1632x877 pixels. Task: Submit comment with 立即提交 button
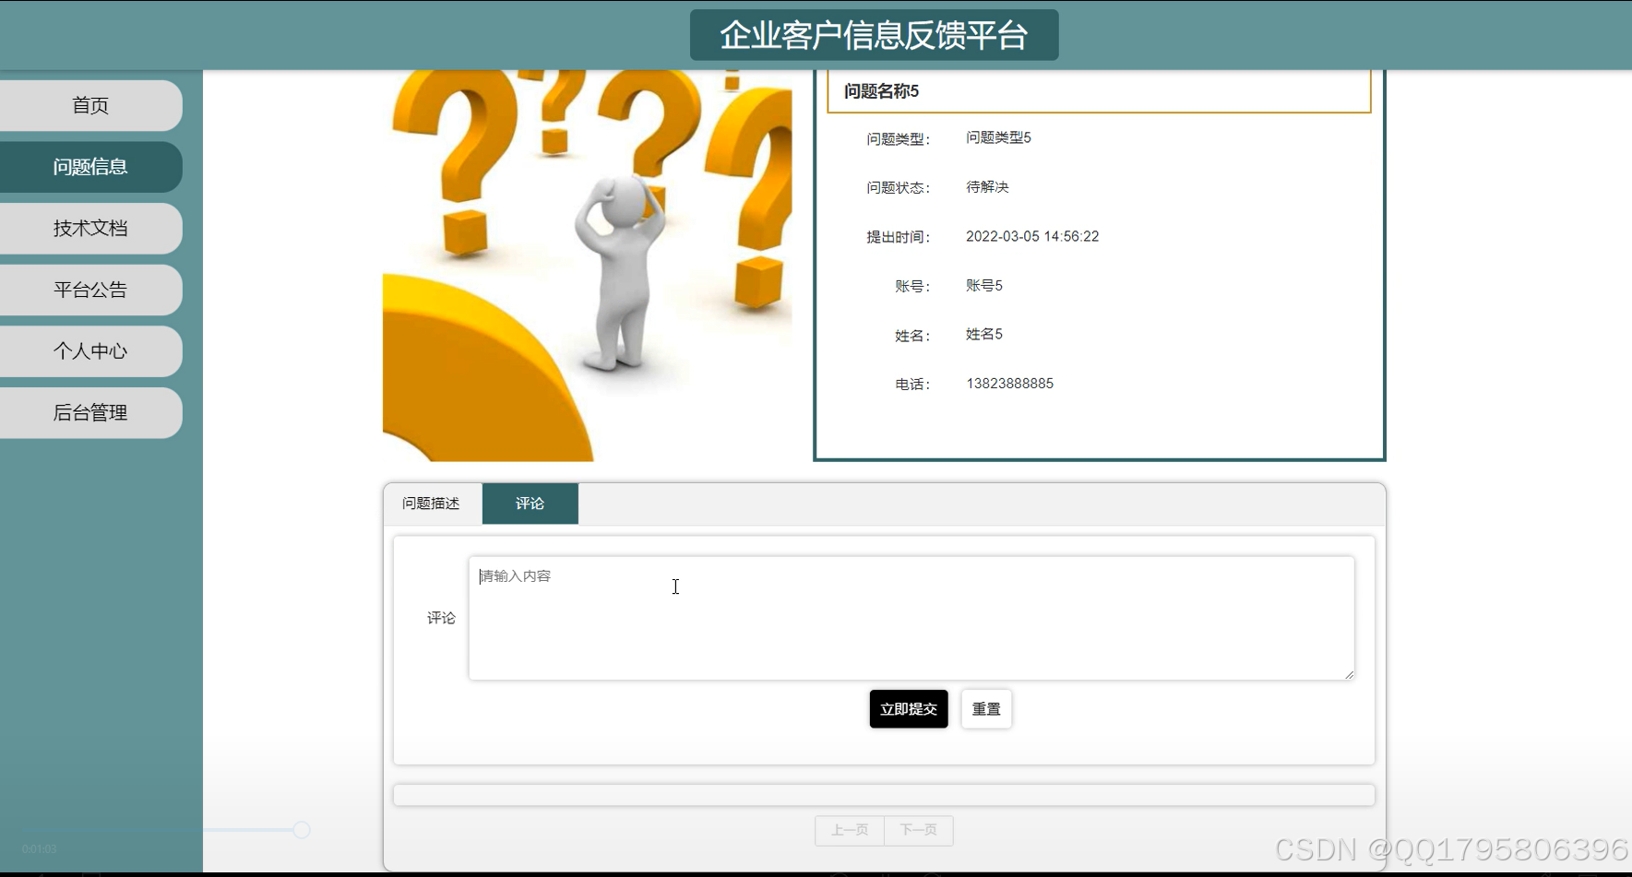tap(908, 708)
